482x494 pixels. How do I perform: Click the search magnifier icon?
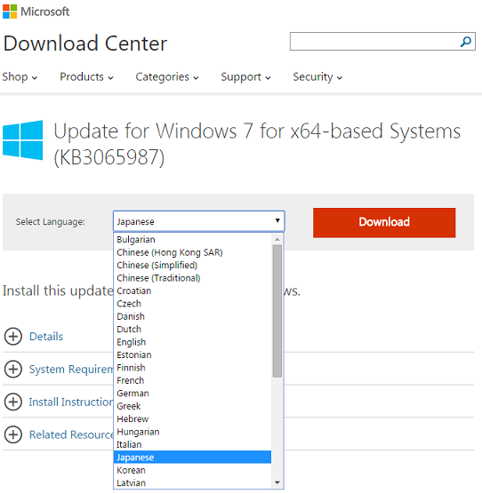point(466,41)
